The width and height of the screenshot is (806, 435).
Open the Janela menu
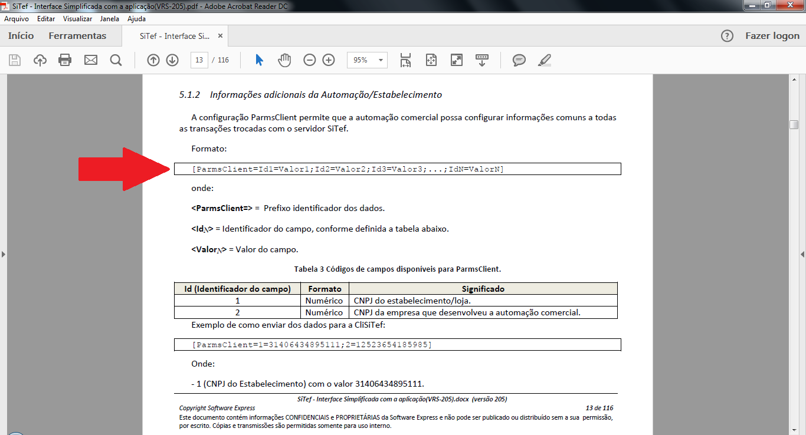110,19
